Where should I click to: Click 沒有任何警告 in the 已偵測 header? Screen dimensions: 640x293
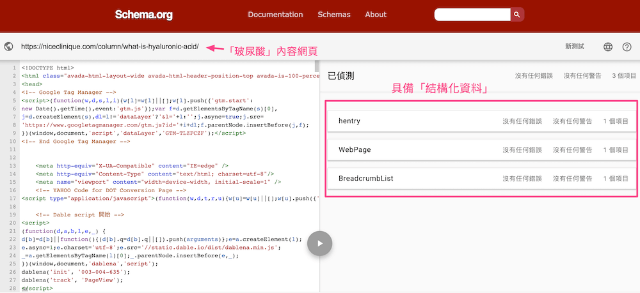tap(582, 76)
